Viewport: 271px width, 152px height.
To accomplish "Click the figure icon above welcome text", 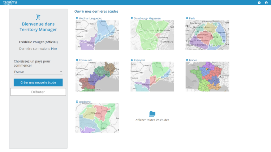I will tap(38, 17).
